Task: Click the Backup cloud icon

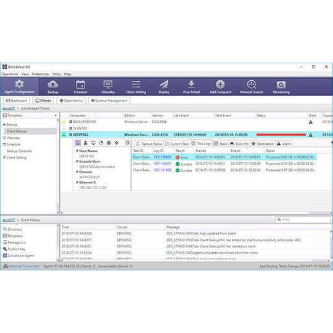Action: [52, 84]
